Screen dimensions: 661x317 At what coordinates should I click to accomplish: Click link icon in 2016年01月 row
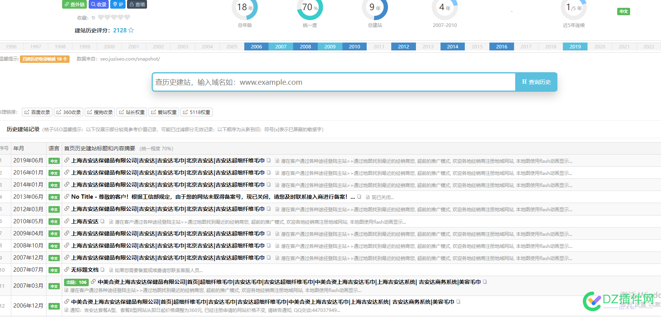click(x=67, y=173)
